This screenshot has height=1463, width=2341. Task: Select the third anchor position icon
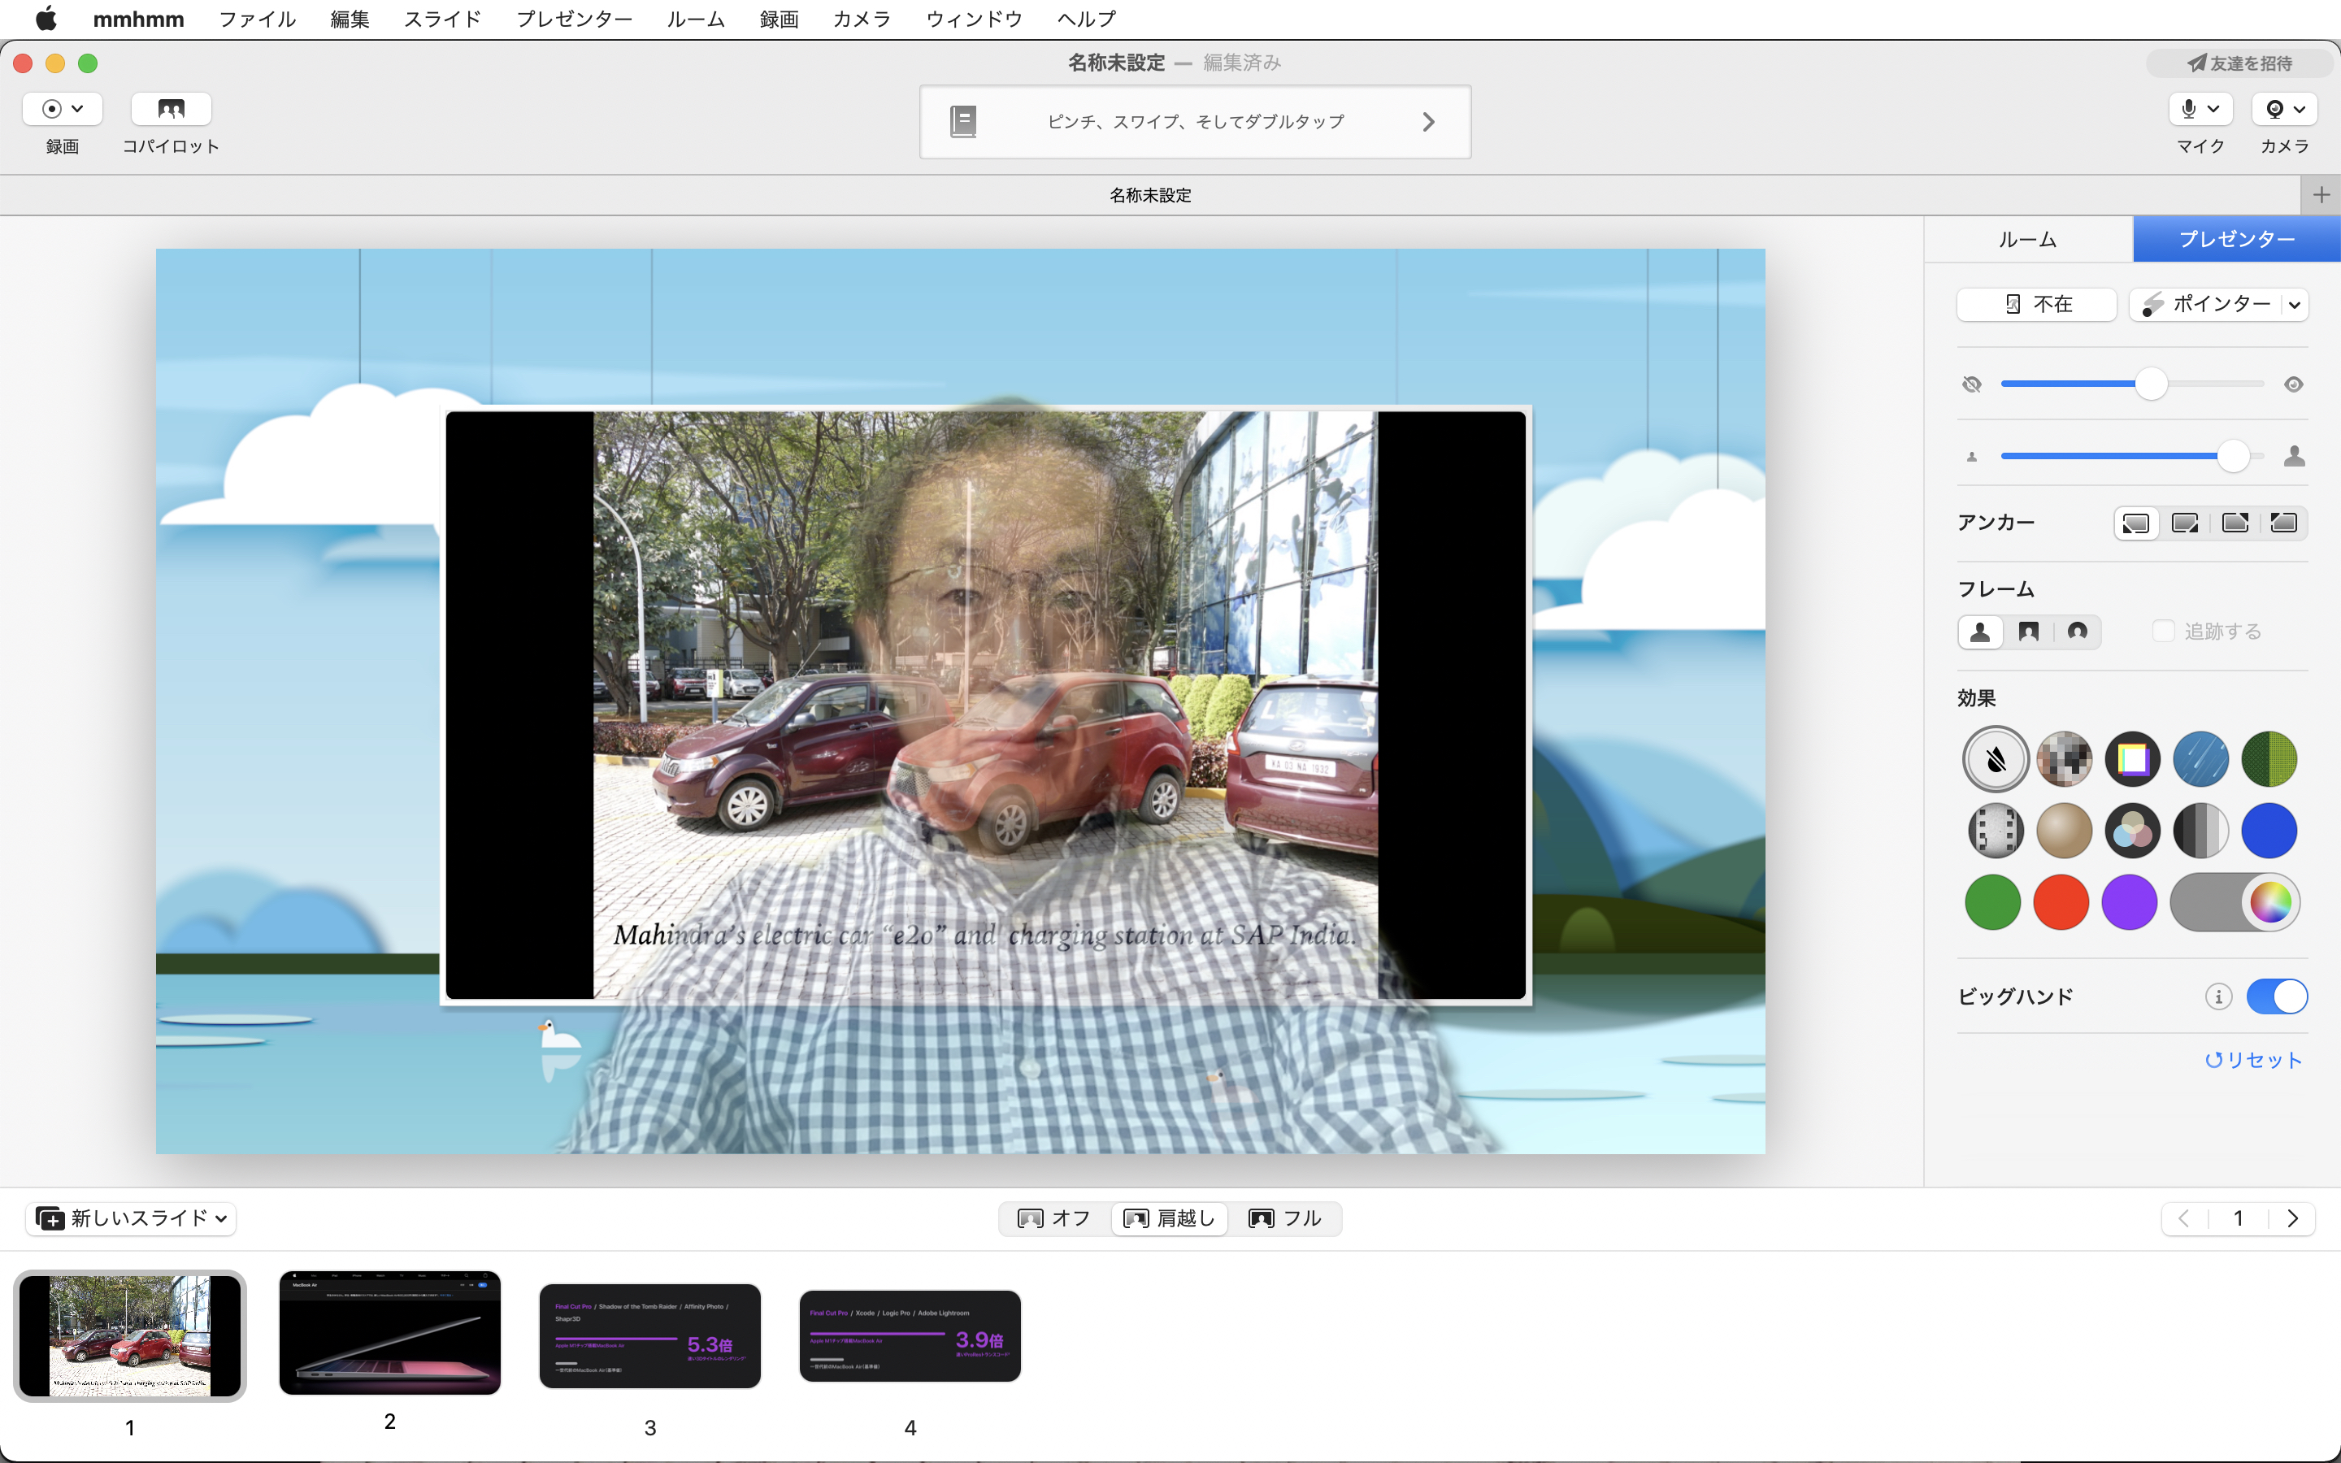coord(2235,523)
